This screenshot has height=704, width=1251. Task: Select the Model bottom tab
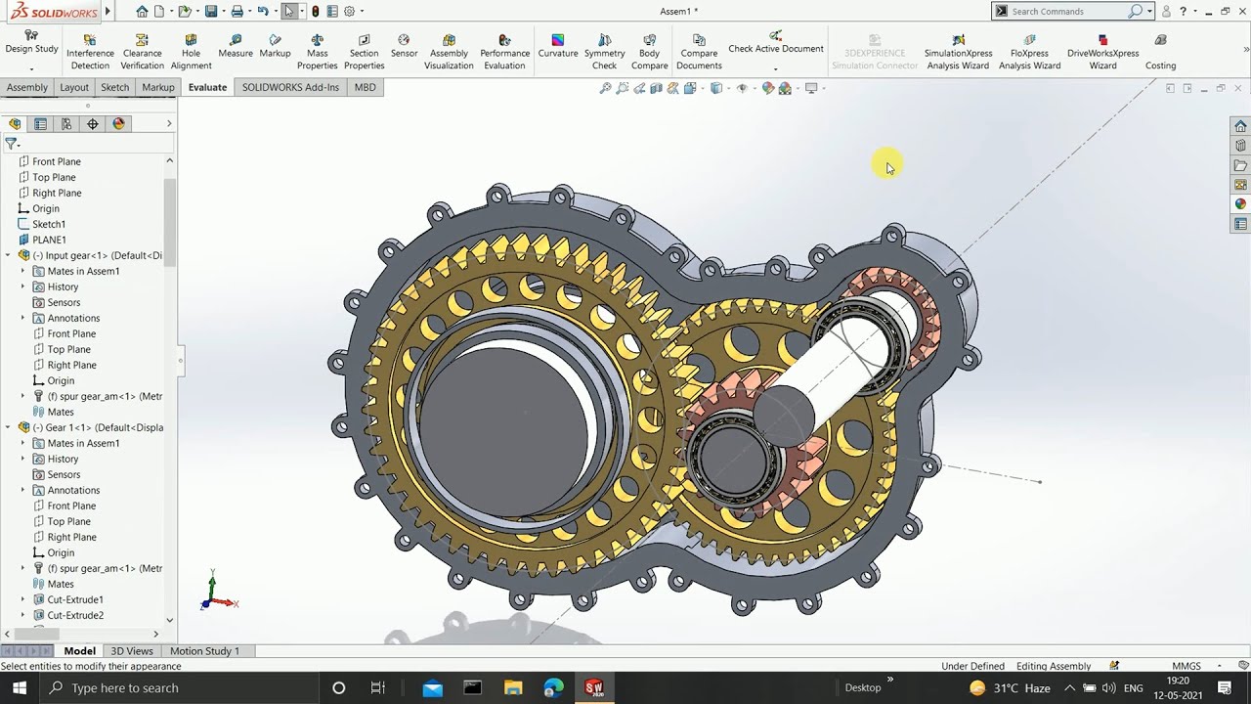79,650
